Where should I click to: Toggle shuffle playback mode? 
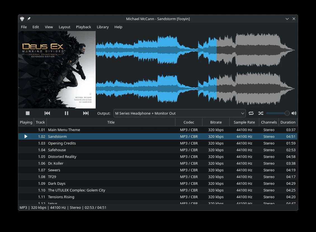pyautogui.click(x=261, y=113)
